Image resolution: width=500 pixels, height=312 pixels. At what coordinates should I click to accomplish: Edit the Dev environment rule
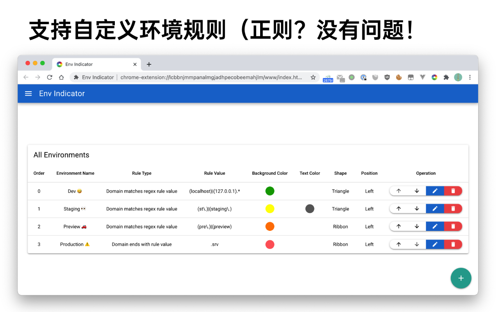pos(435,191)
